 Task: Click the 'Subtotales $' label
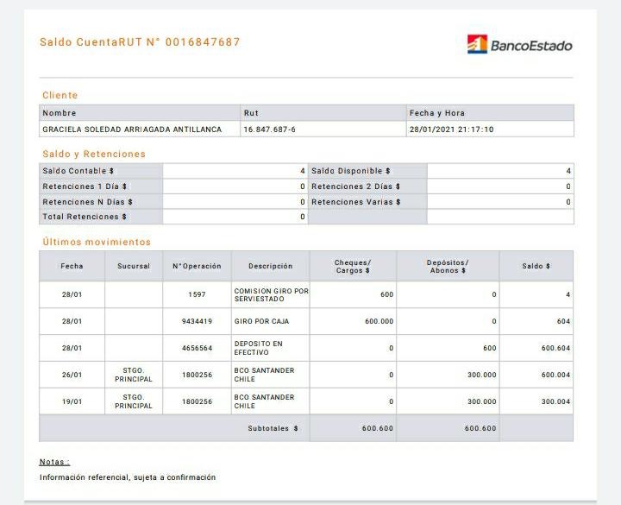tap(273, 428)
